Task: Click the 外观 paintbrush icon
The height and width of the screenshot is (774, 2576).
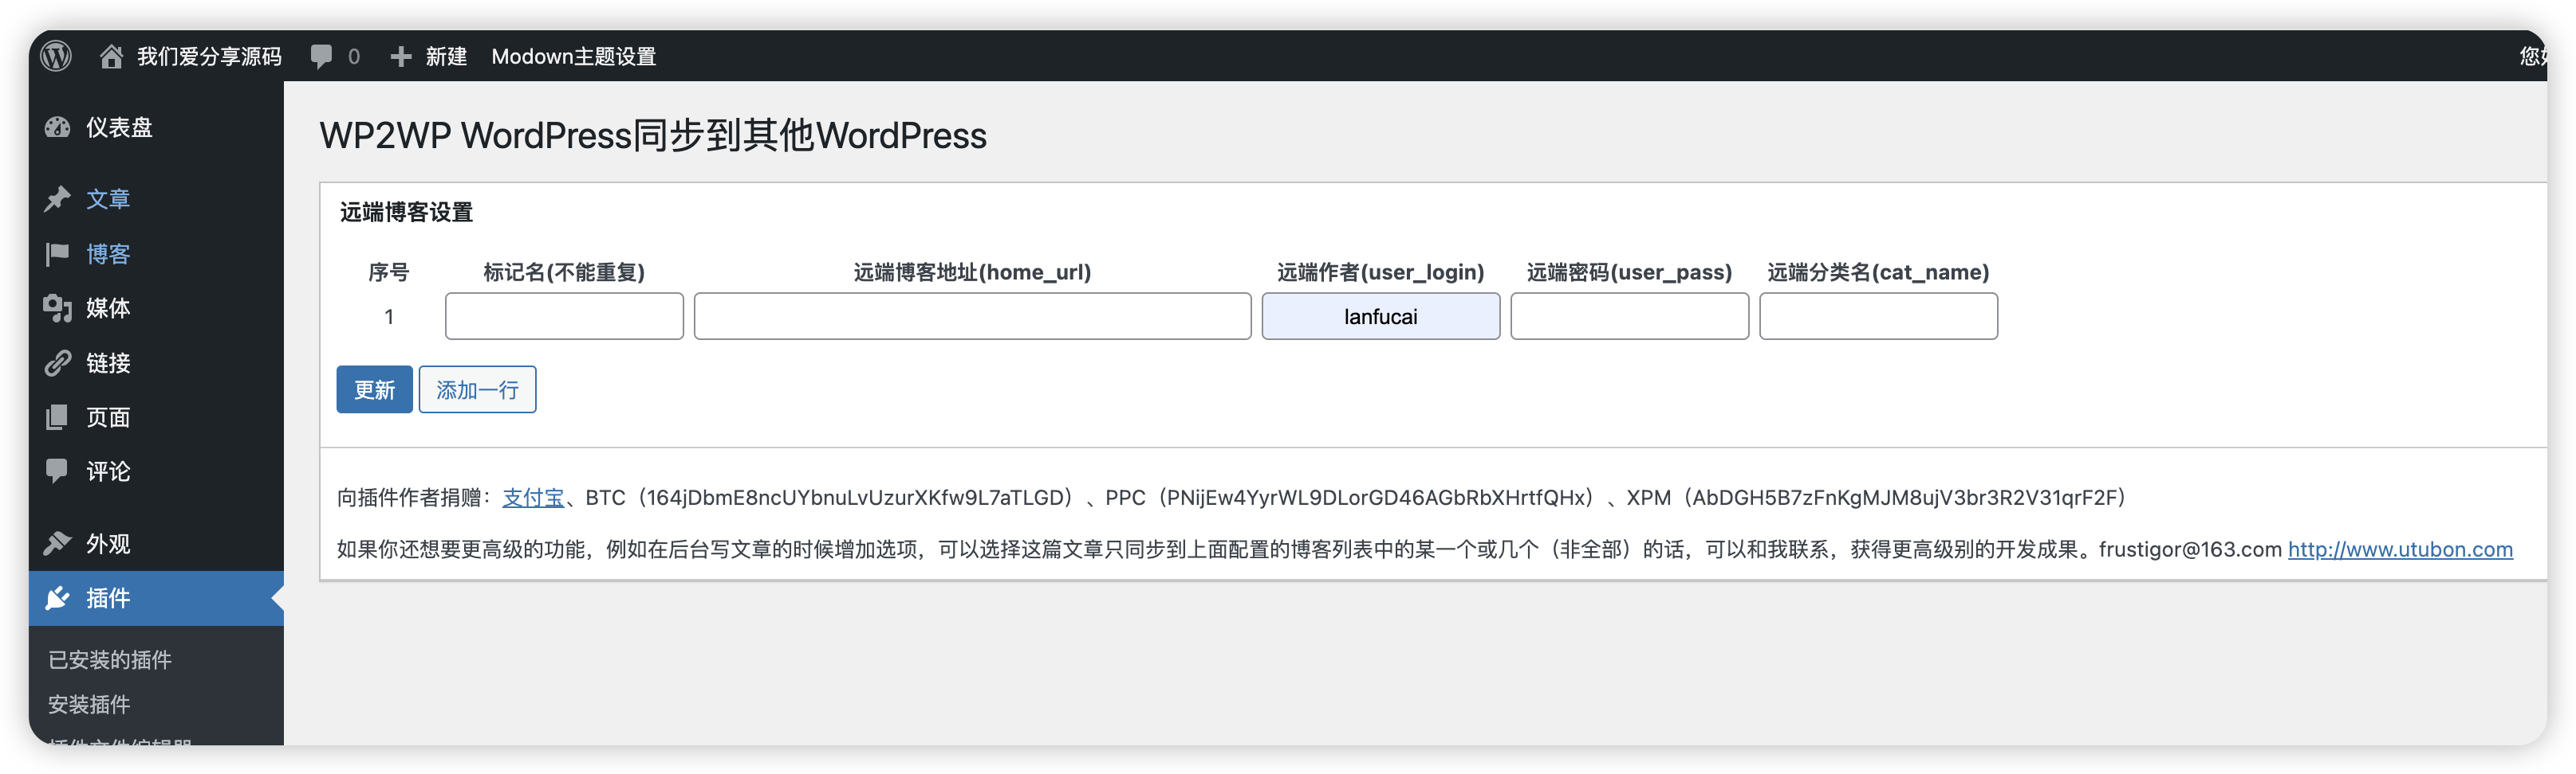Action: [x=58, y=543]
